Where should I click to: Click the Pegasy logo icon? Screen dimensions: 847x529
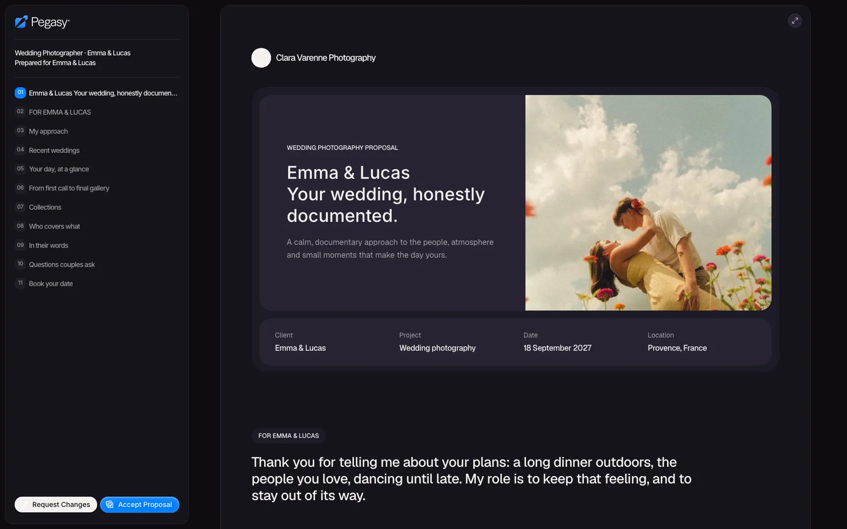[x=21, y=22]
